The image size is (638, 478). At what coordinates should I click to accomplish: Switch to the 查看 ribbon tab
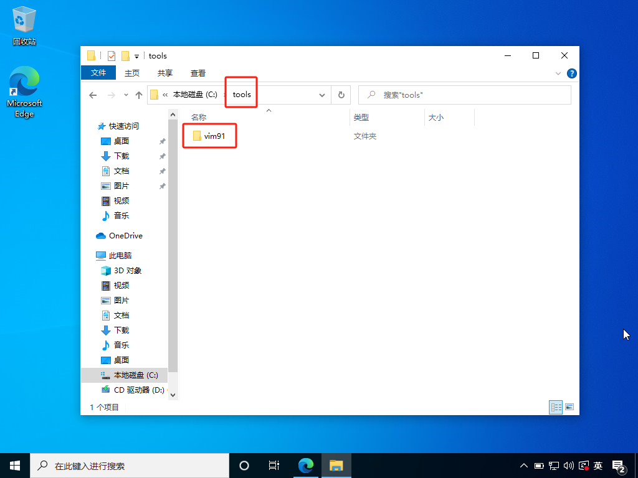[198, 73]
